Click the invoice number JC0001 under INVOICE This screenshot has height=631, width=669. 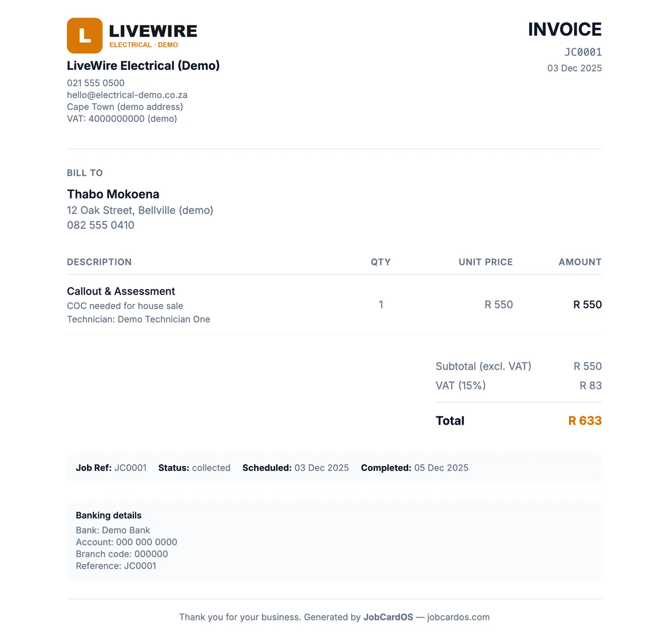[583, 52]
